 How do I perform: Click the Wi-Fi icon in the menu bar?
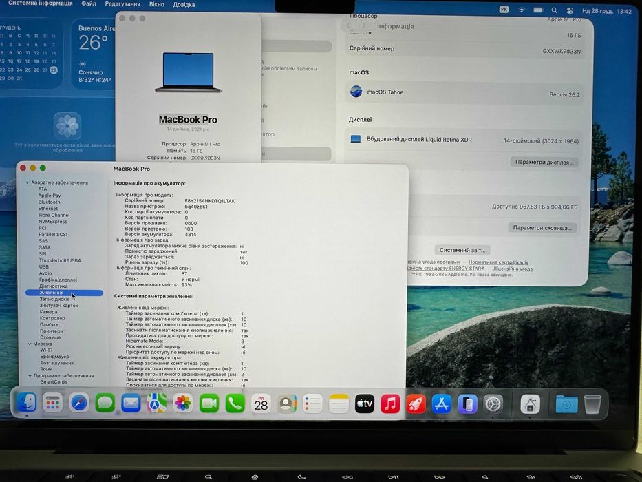[x=522, y=10]
